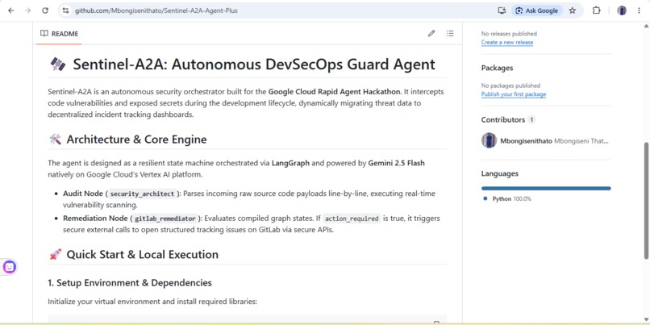Click the README book icon
The image size is (650, 325).
(44, 34)
